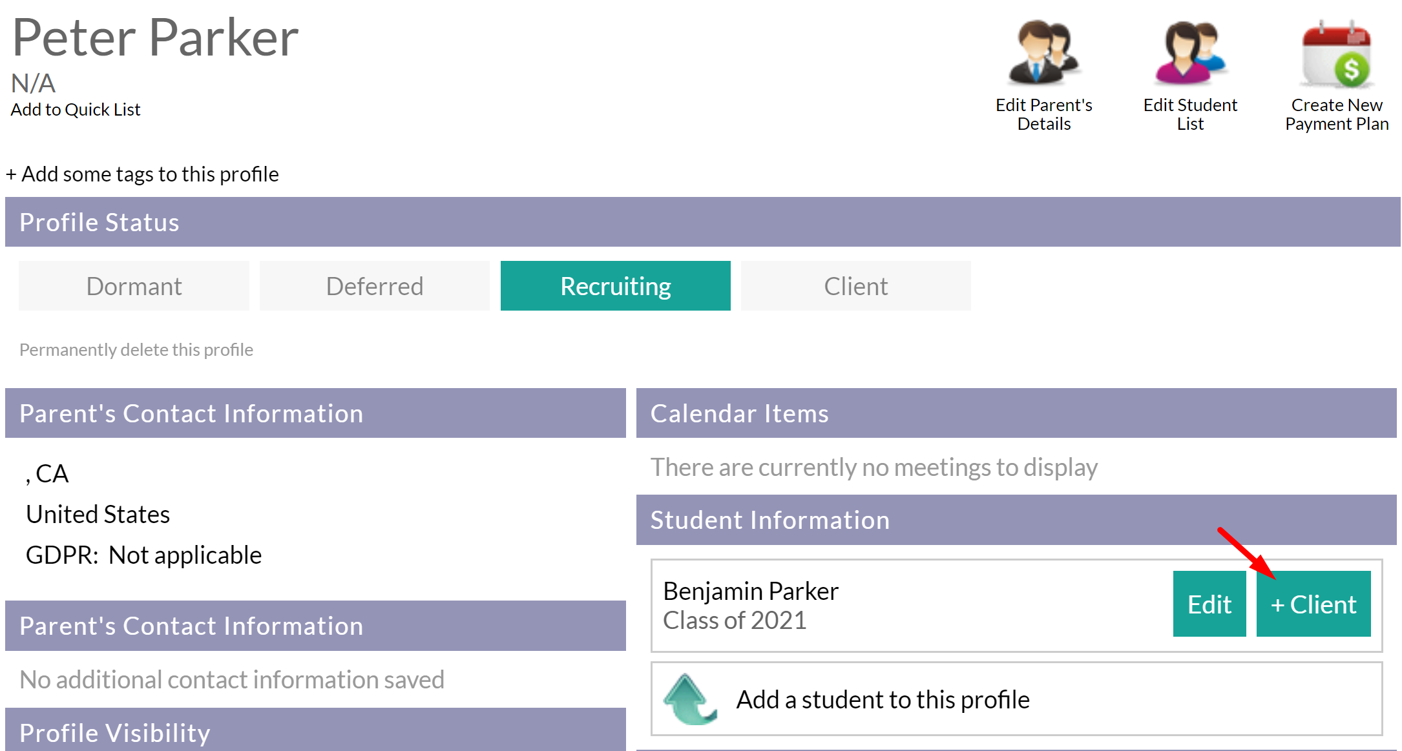
Task: Click Add a student to this profile
Action: pyautogui.click(x=883, y=700)
